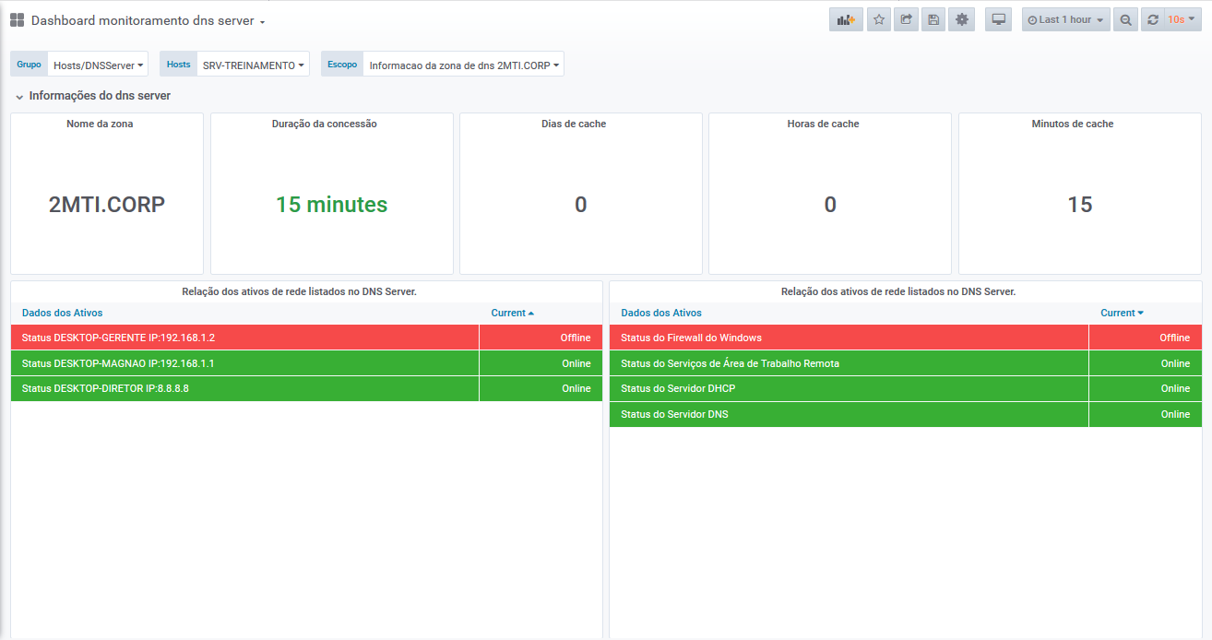The image size is (1212, 640).
Task: Click the 2MTI.CORP zone name value
Action: tap(107, 205)
